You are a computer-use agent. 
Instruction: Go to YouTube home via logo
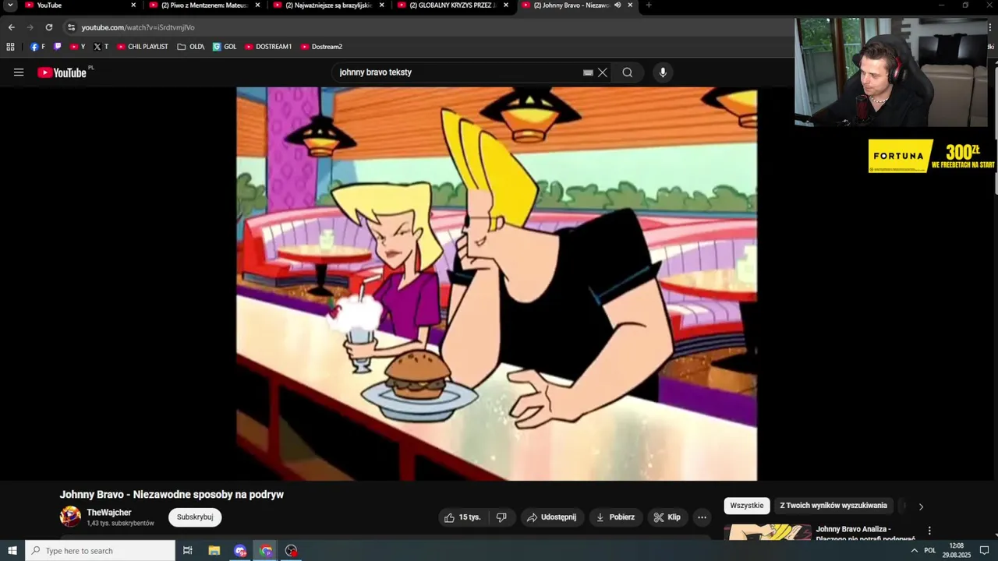pos(62,72)
